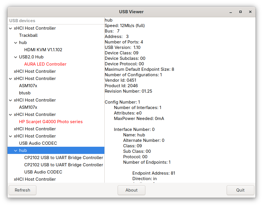Open the About dialog
Viewport: 263px width, 206px height.
(131, 190)
